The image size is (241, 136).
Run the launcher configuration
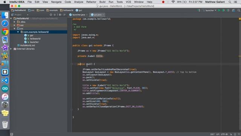(219, 10)
